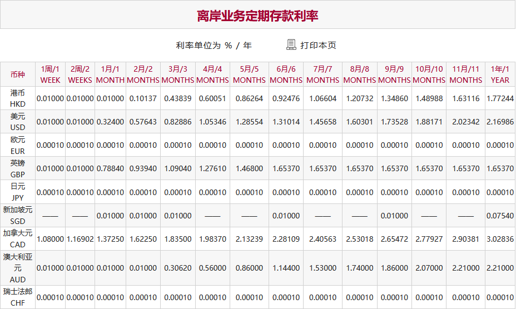The width and height of the screenshot is (516, 309).
Task: Click GBP 4-month rate 1.27610
Action: point(212,168)
